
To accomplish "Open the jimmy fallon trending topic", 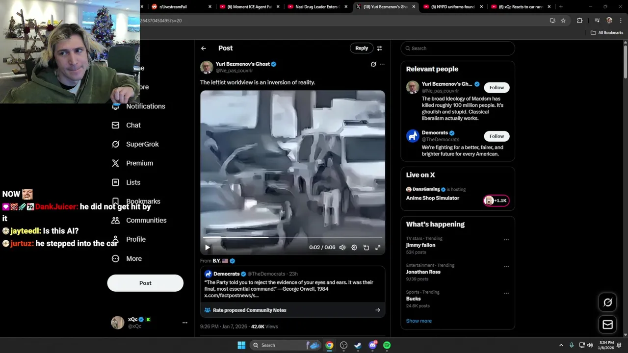I will [x=458, y=245].
